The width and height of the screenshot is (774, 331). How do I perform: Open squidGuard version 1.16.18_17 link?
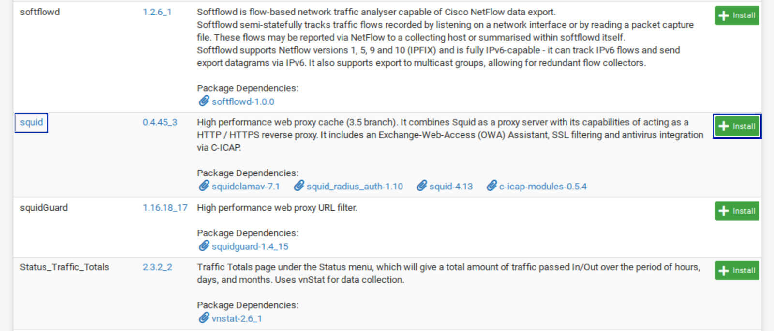click(x=165, y=208)
